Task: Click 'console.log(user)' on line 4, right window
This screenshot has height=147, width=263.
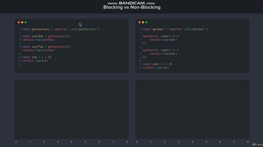Action: [163, 40]
